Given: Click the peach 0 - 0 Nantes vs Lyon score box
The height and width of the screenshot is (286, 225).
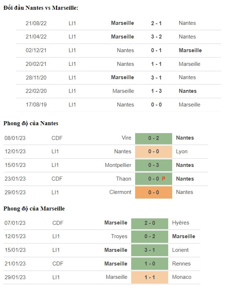Looking at the screenshot, I should [153, 151].
